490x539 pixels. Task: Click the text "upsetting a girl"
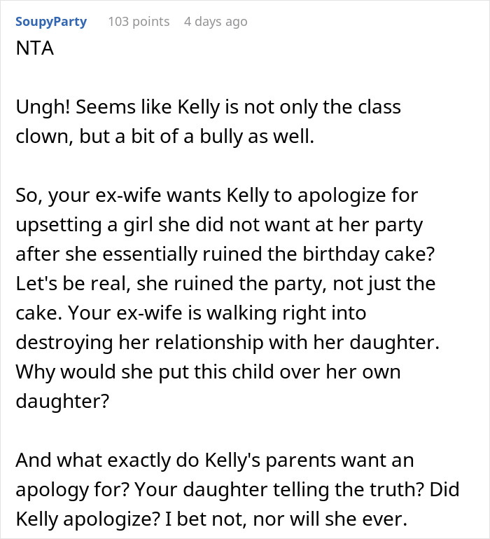(88, 225)
